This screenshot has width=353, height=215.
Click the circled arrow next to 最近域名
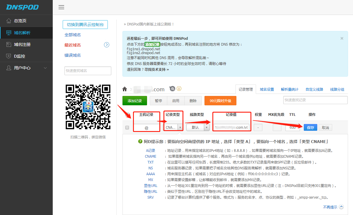(107, 45)
